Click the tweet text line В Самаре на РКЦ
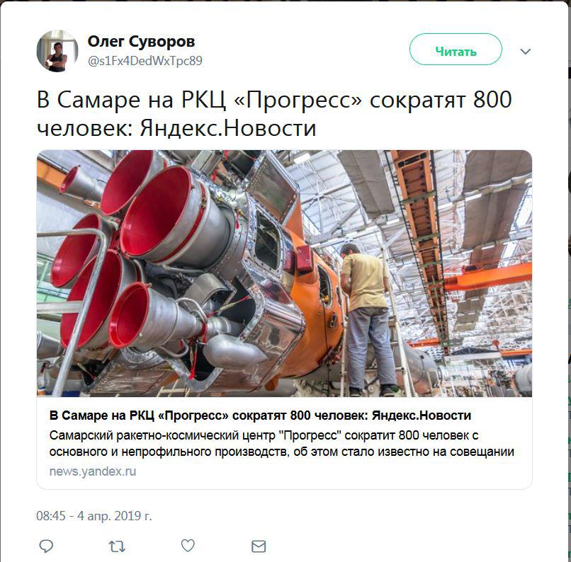The image size is (571, 562). [274, 99]
